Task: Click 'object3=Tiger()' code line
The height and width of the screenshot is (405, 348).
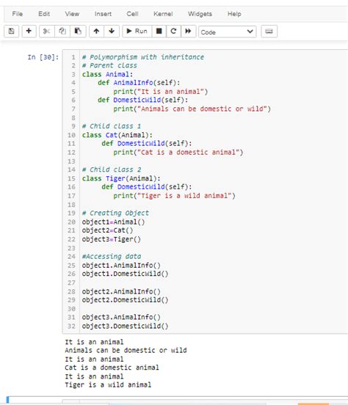Action: pyautogui.click(x=111, y=239)
